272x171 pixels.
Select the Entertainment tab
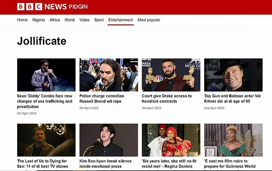tap(121, 20)
